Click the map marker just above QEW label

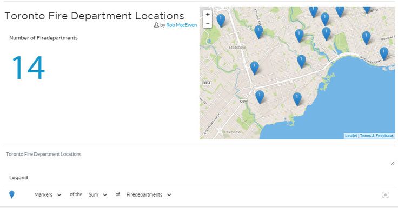[x=260, y=97]
